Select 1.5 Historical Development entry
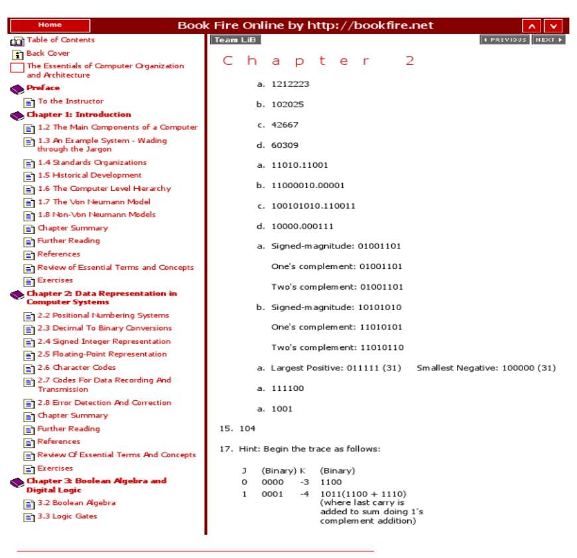The height and width of the screenshot is (558, 577). point(89,175)
